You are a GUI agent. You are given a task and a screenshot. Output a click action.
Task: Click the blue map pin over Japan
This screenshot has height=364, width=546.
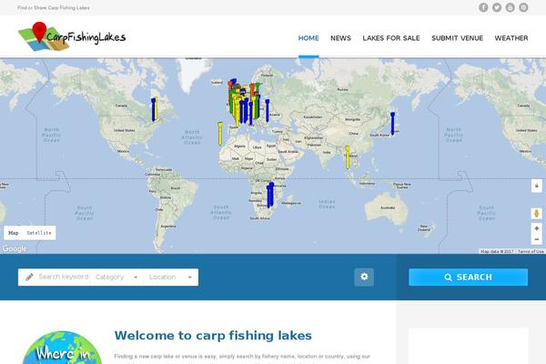(x=392, y=124)
